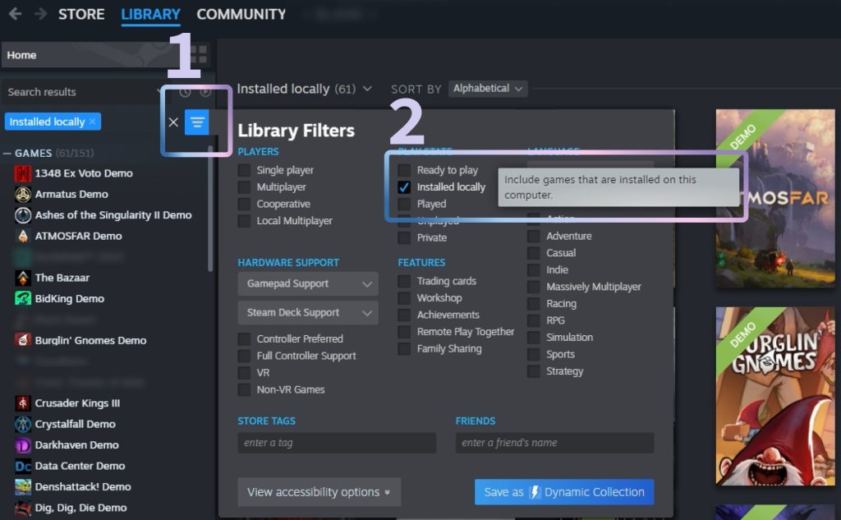Screen dimensions: 841x520
Task: Open the Gamepad Support dropdown
Action: (308, 284)
